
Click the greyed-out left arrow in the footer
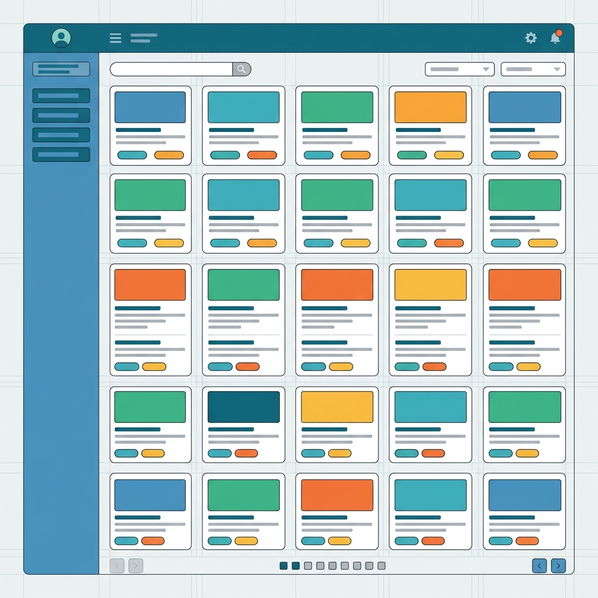pyautogui.click(x=117, y=565)
